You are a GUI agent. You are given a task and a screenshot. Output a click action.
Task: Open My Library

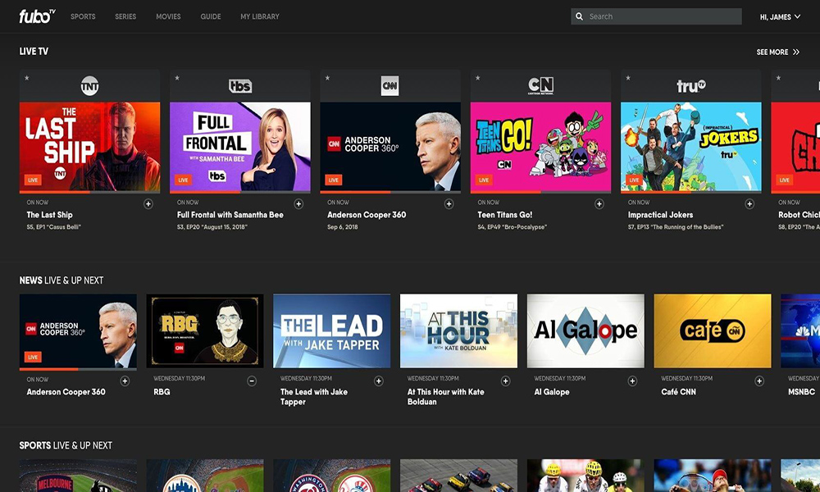point(260,16)
